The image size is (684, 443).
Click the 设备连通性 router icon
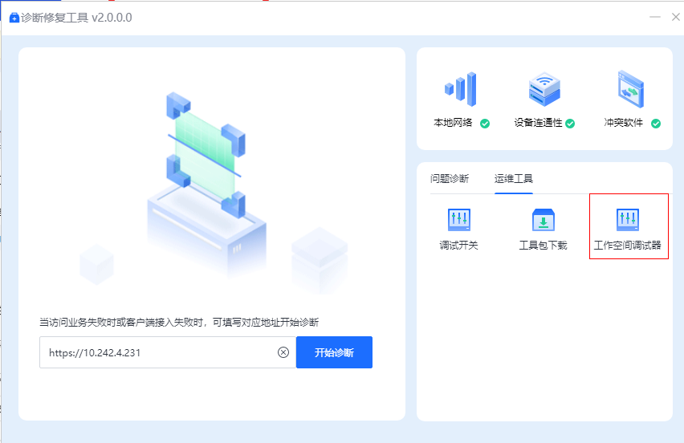coord(544,88)
